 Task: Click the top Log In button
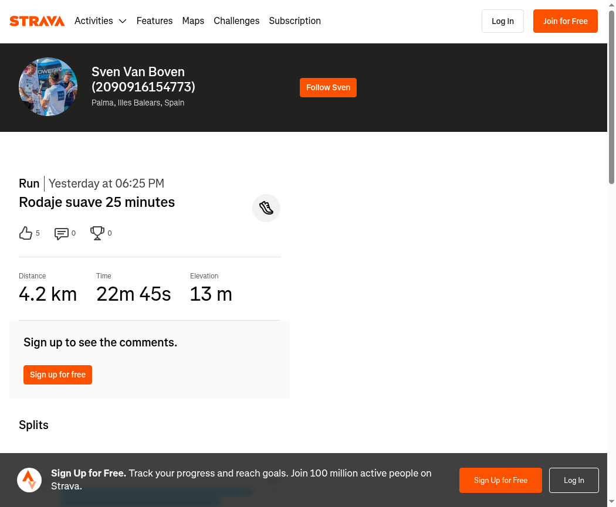pos(502,21)
